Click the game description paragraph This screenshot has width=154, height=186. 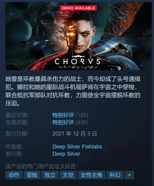click(73, 91)
